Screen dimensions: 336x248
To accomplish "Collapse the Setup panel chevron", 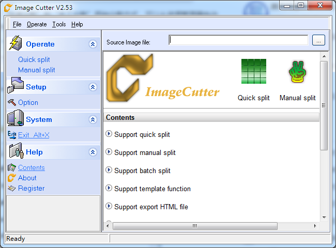I will pyautogui.click(x=93, y=87).
